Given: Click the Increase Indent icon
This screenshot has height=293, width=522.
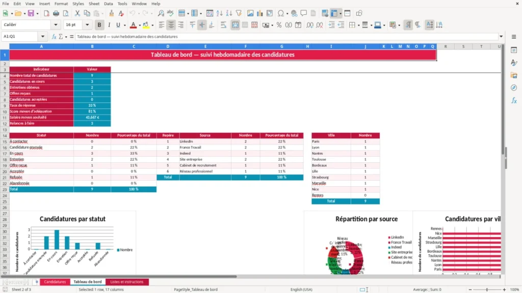Looking at the screenshot, I should click(x=331, y=25).
